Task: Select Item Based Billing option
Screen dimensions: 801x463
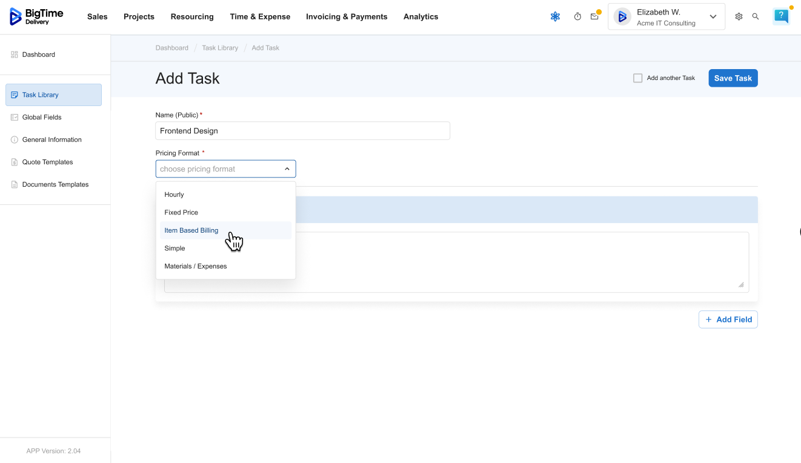Action: click(191, 230)
